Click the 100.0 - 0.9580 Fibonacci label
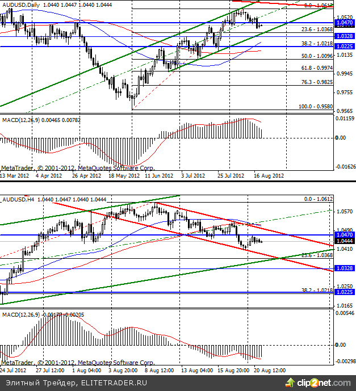This screenshot has height=391, width=356. click(x=315, y=106)
